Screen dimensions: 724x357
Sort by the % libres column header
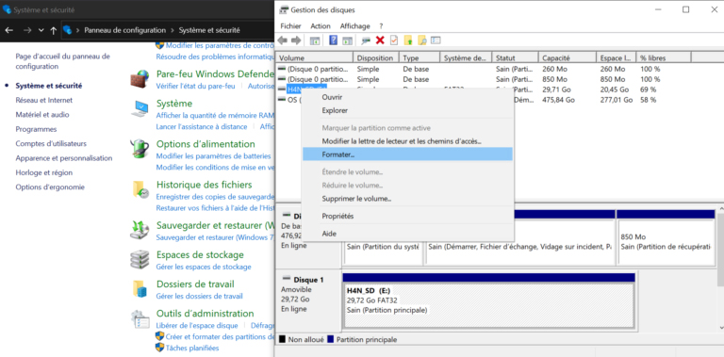(x=664, y=58)
